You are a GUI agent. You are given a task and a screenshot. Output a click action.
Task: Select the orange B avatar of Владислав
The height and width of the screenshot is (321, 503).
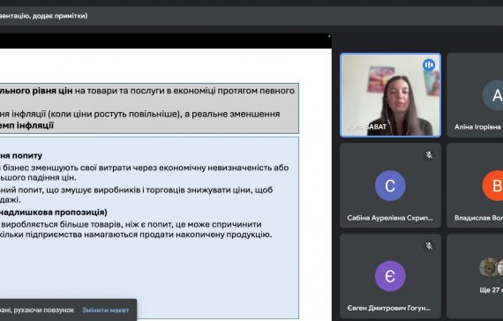[492, 186]
